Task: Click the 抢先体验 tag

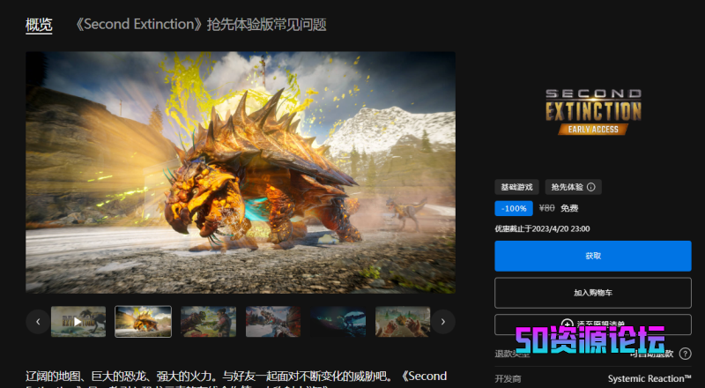Action: tap(573, 187)
